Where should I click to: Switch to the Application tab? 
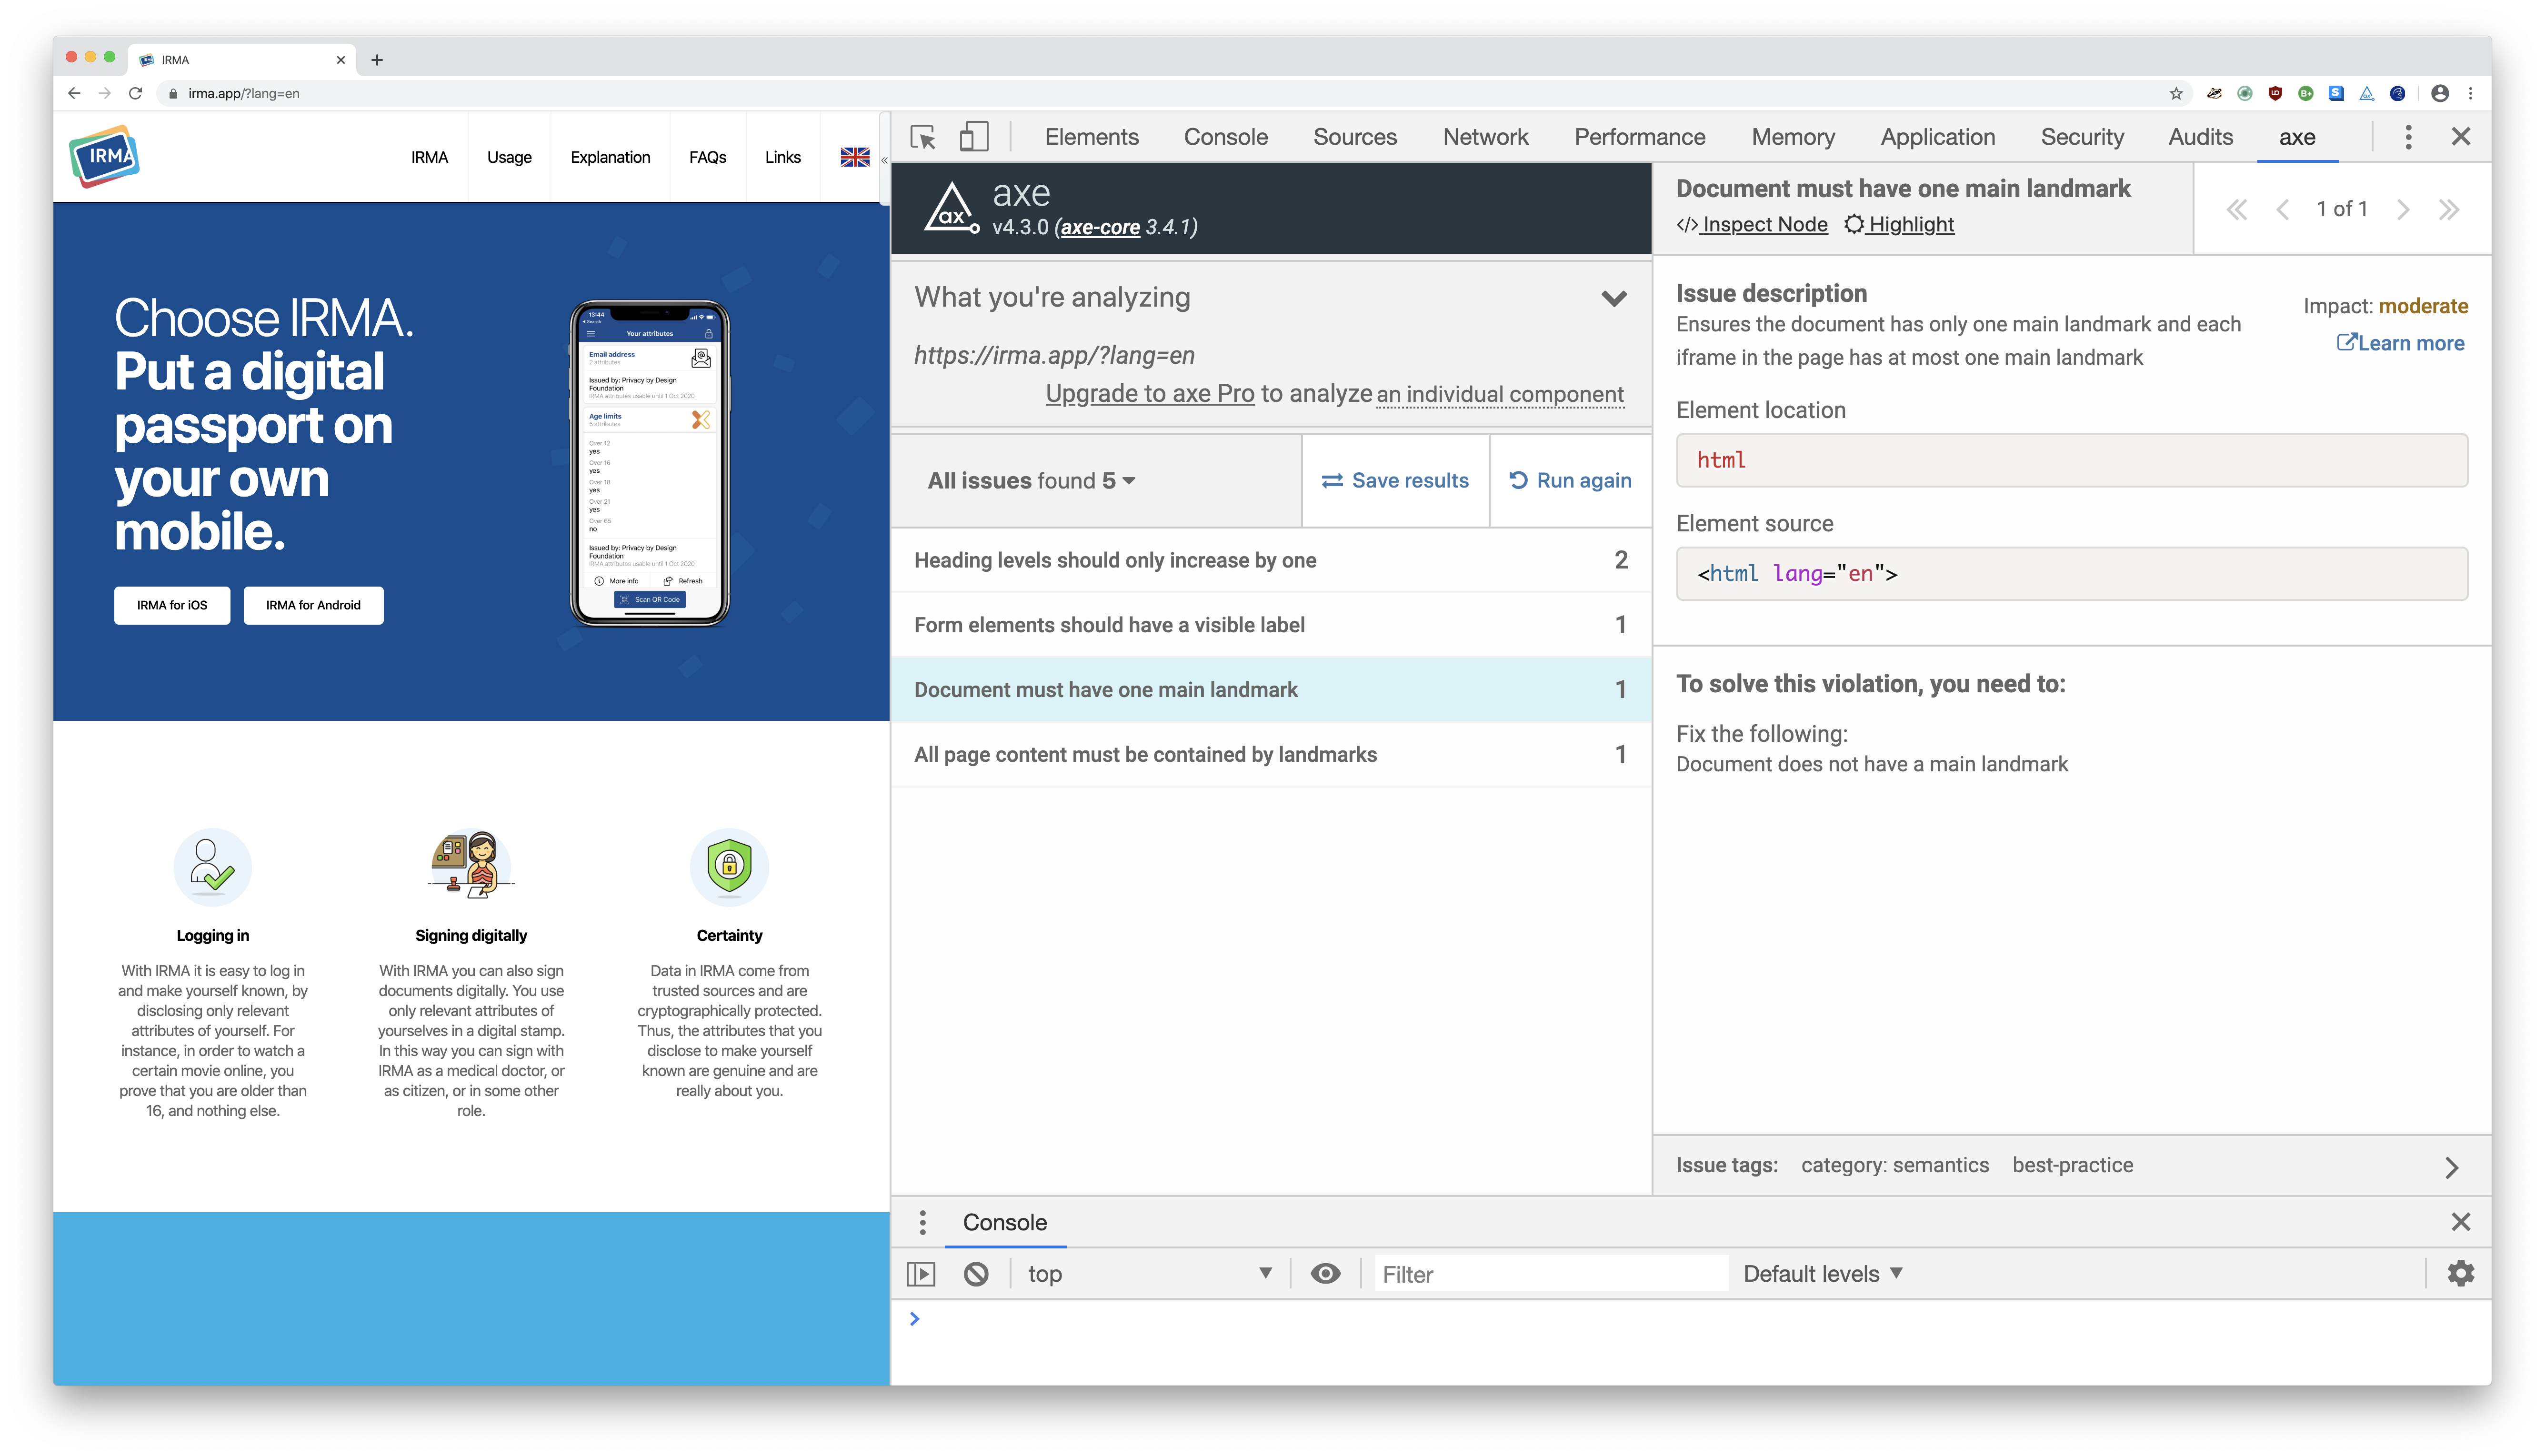1937,137
